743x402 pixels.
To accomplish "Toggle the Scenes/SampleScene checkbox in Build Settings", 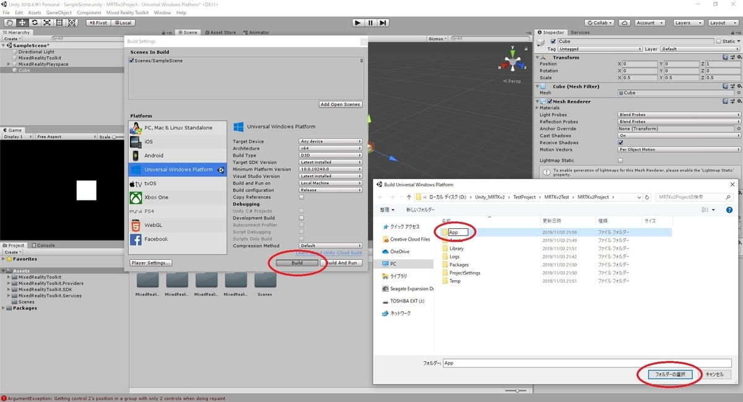I will 131,61.
